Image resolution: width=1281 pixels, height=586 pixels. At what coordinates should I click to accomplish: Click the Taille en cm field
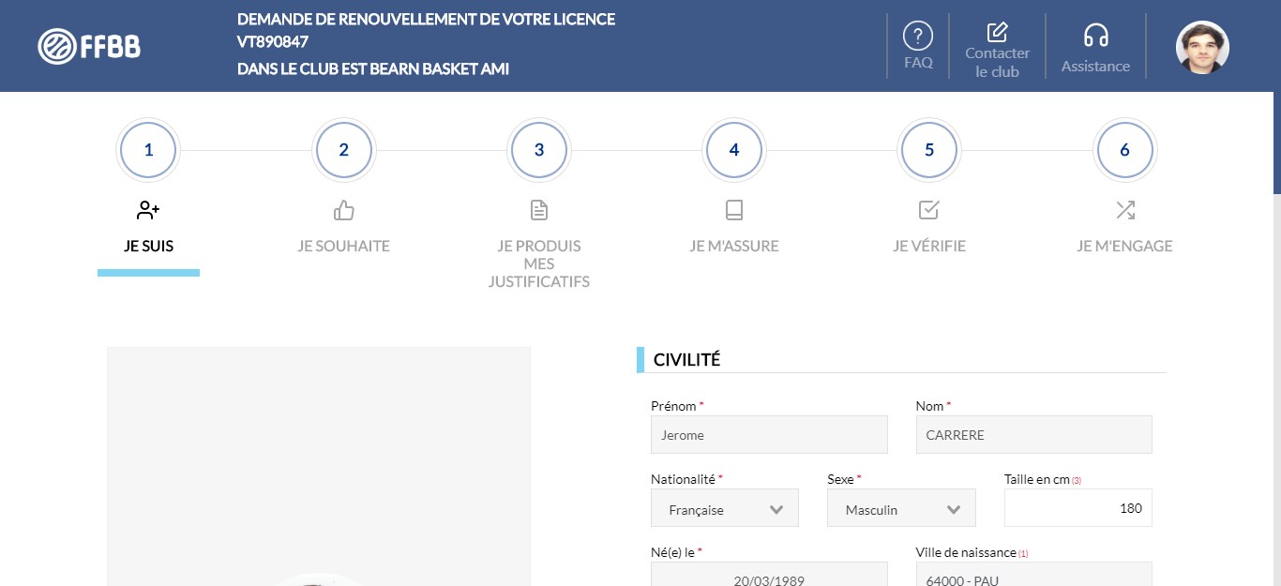[x=1078, y=508]
